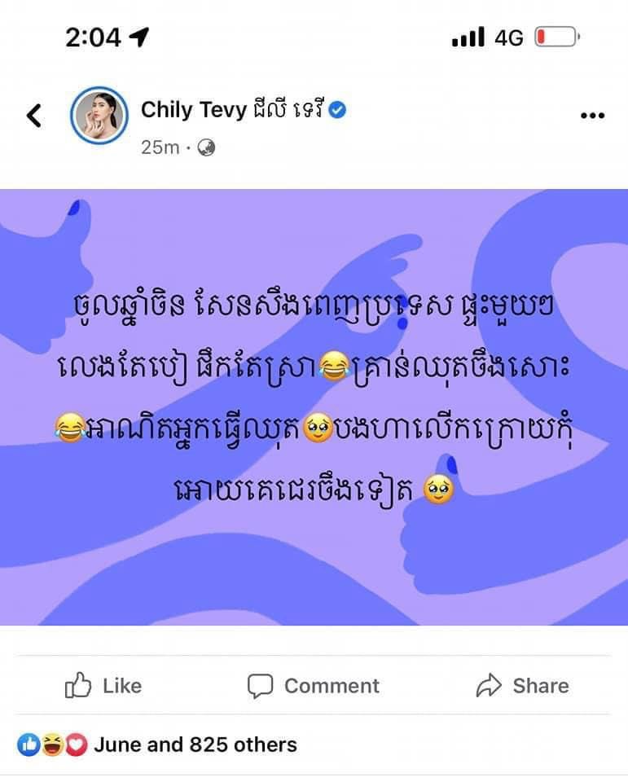Tap the Share arrow icon
Screen dimensions: 628x782
[x=489, y=685]
